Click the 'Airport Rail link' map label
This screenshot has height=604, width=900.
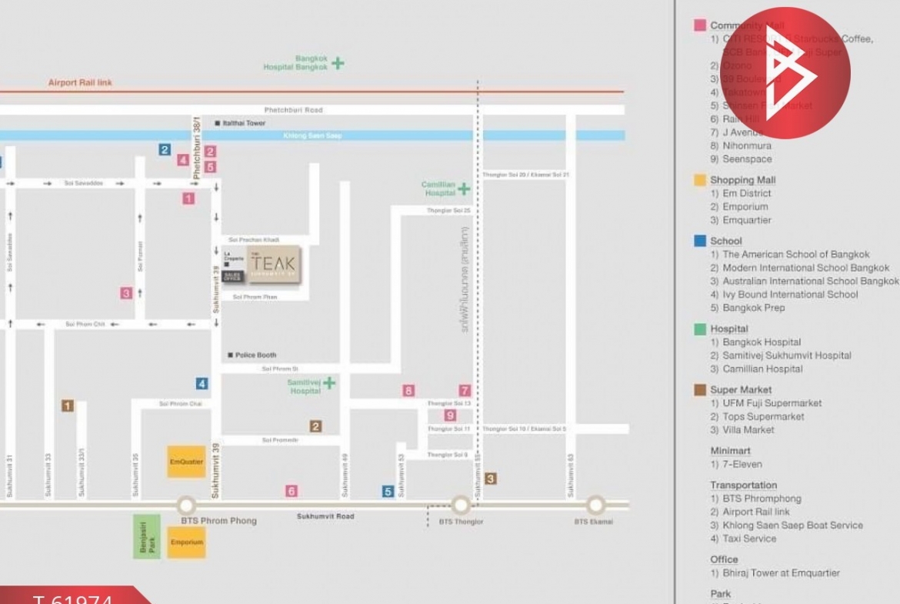tap(80, 82)
